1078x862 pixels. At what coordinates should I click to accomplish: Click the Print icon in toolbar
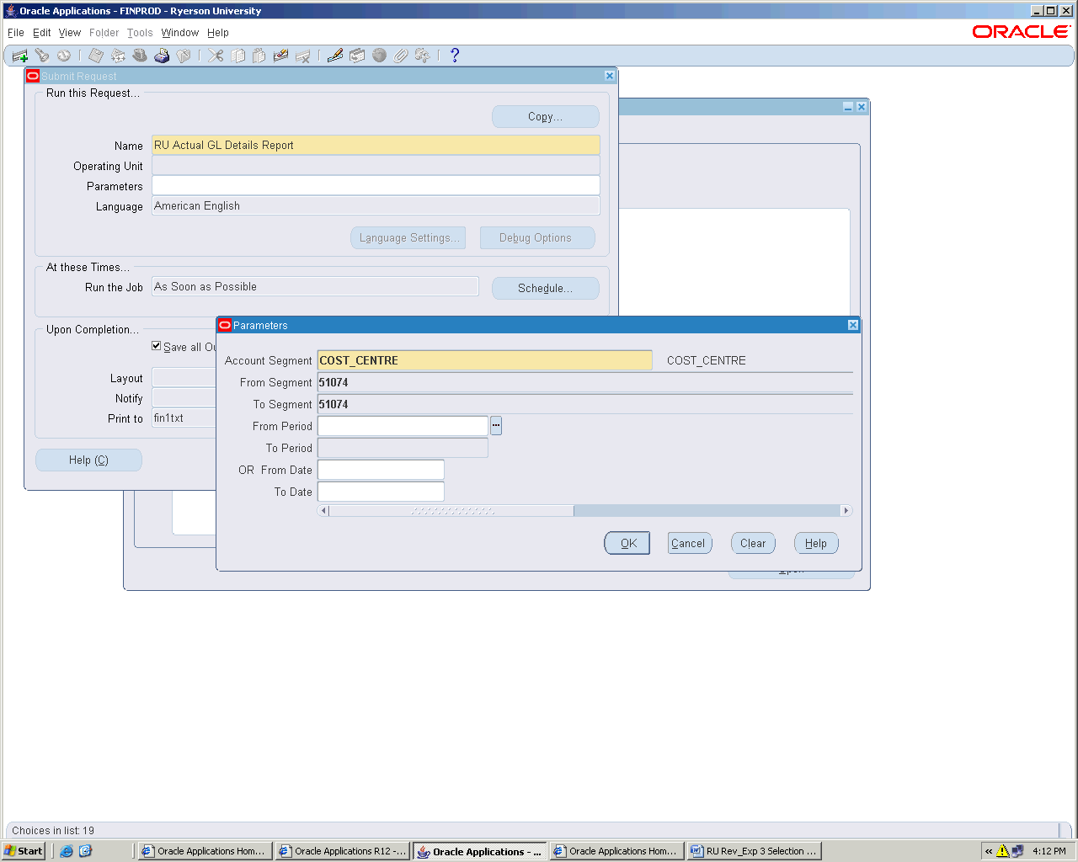(162, 56)
